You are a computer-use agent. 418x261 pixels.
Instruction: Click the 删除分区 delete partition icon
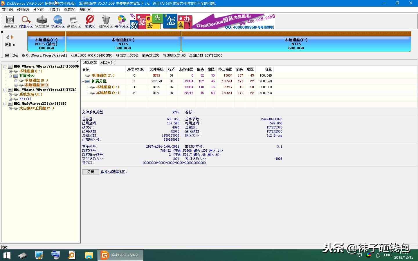click(x=106, y=21)
